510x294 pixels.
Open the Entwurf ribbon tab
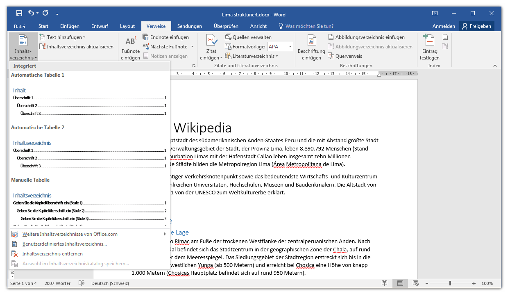100,26
